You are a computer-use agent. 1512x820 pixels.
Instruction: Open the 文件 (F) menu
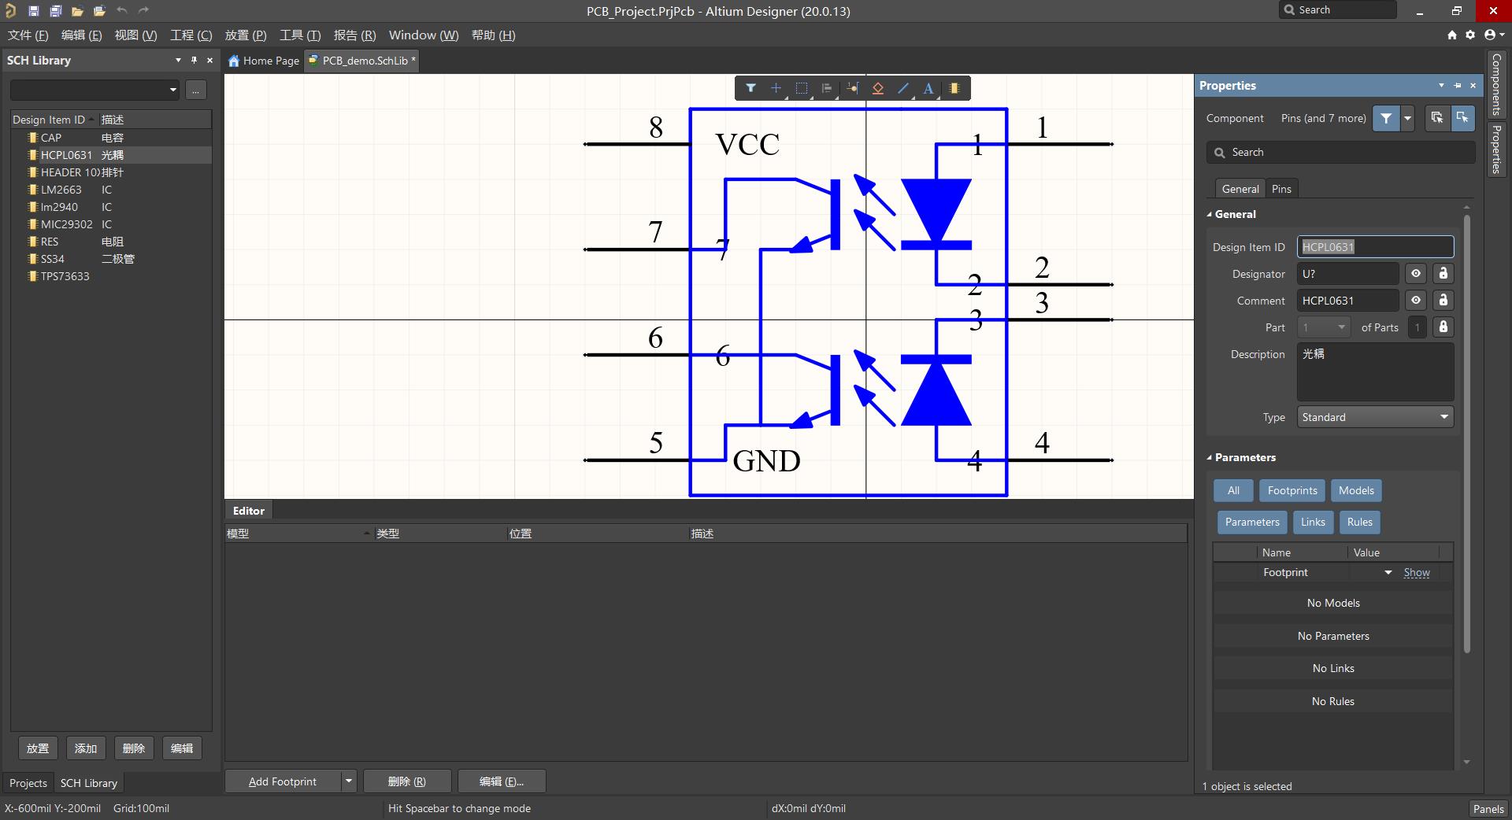pyautogui.click(x=28, y=35)
